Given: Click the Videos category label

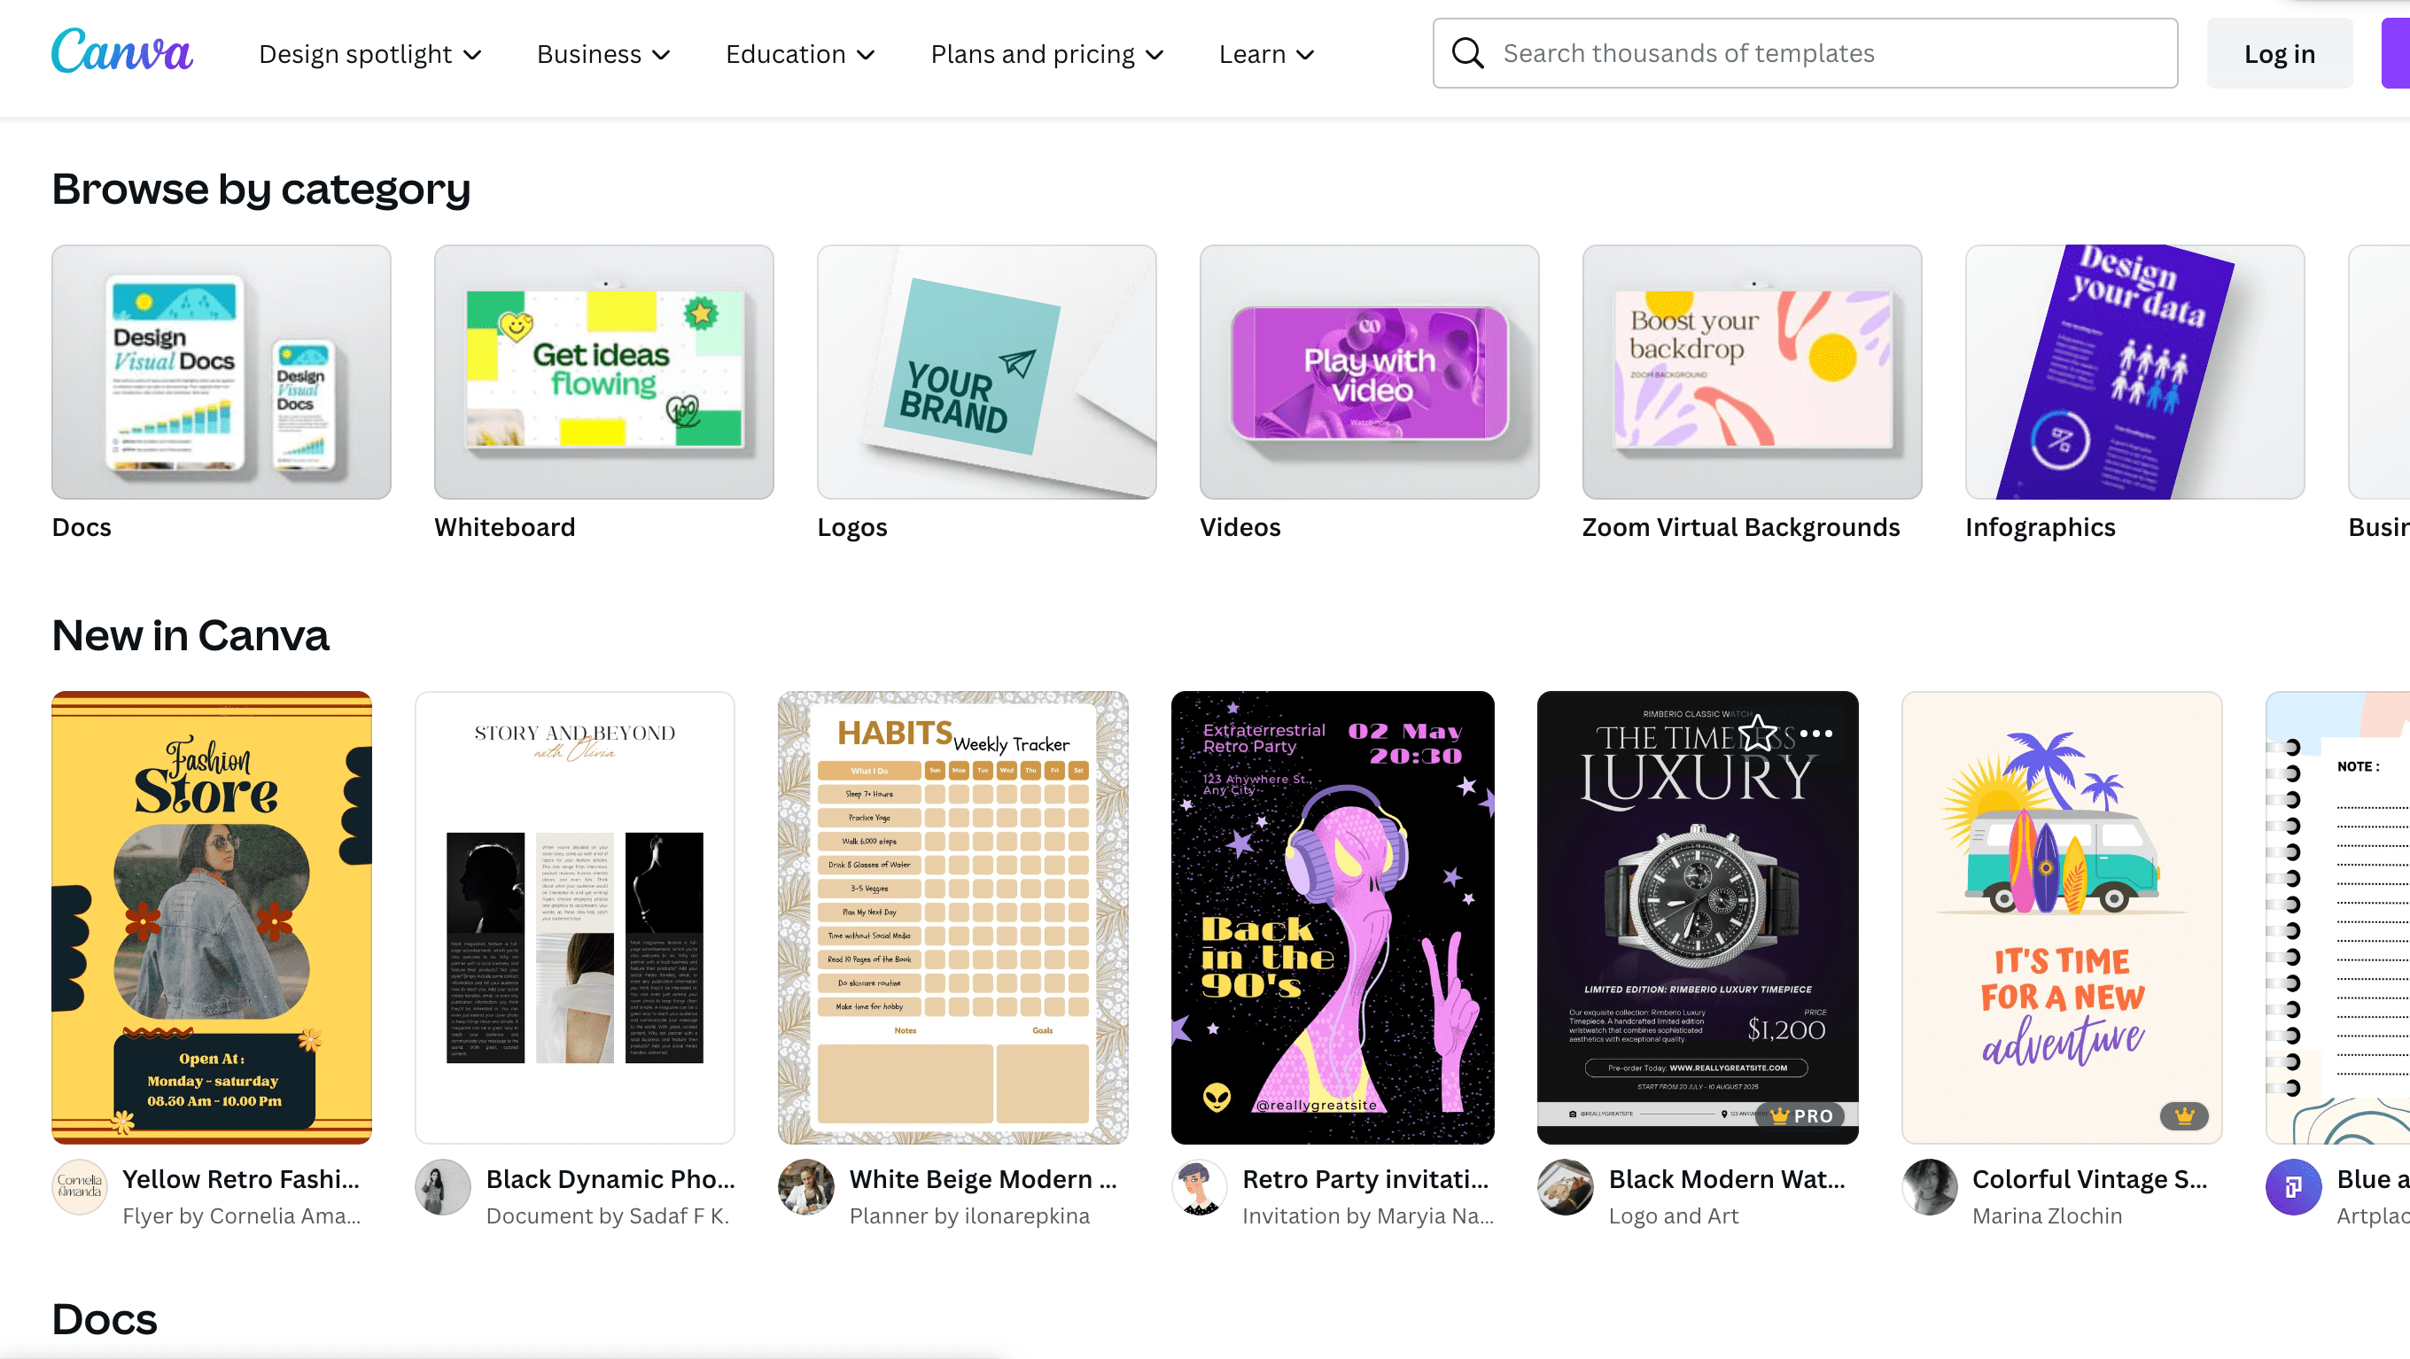Looking at the screenshot, I should 1240,527.
